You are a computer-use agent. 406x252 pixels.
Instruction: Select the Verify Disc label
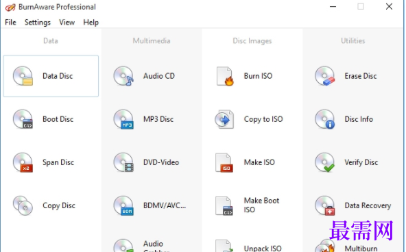(361, 162)
